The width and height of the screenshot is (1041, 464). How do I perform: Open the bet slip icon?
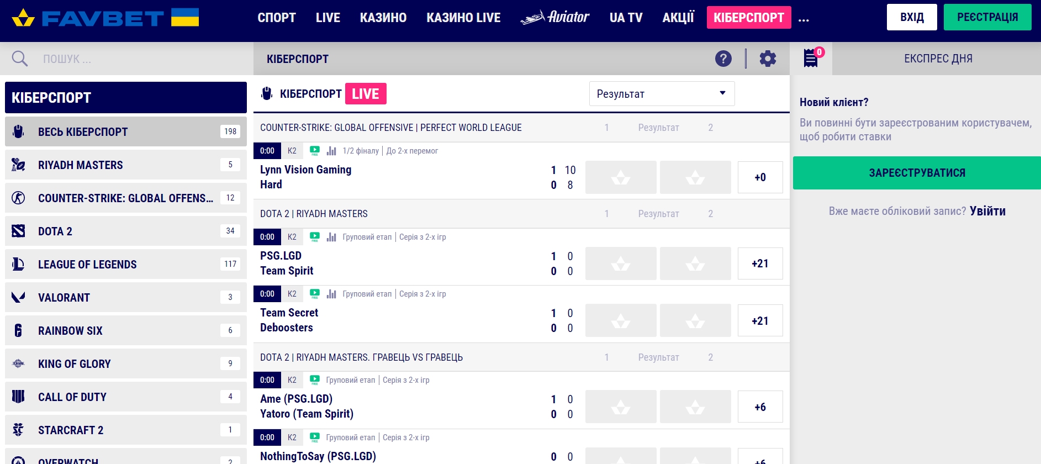tap(810, 58)
